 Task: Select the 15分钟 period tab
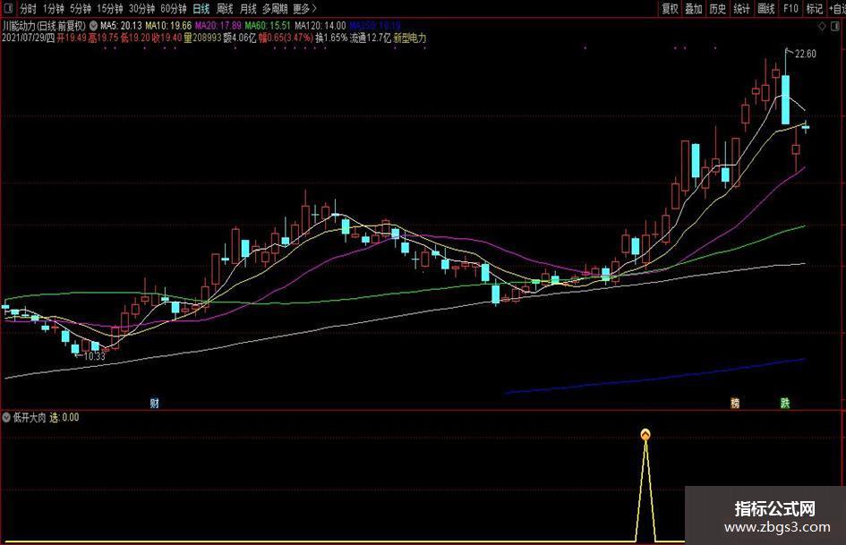coord(110,9)
